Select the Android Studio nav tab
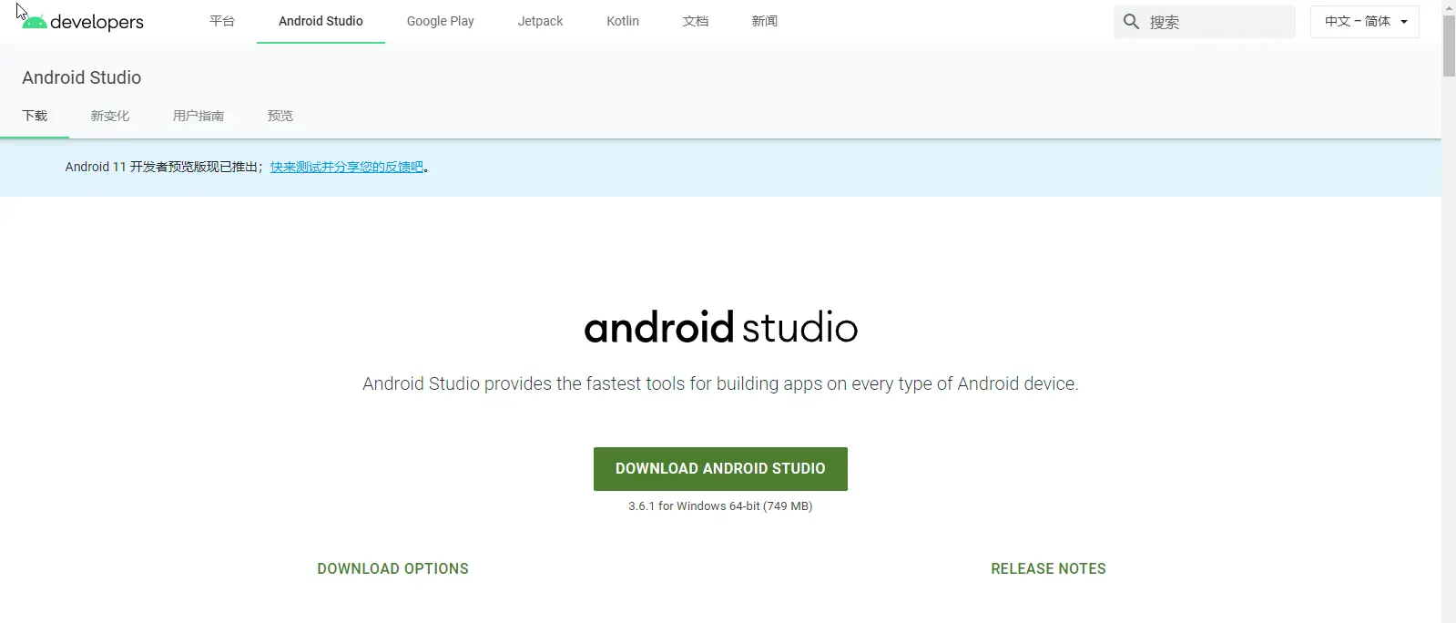1456x623 pixels. pos(321,21)
